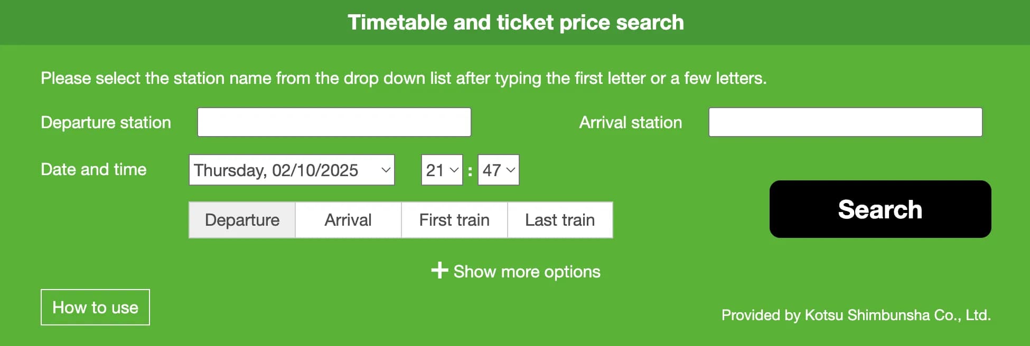Click the down arrow on the minute selector
1030x346 pixels.
tap(509, 170)
